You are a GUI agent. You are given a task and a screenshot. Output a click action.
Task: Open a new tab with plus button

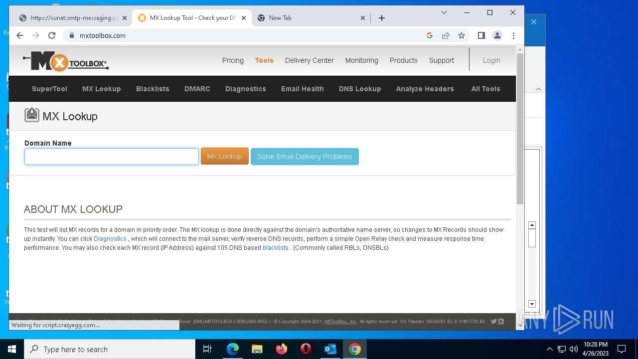pos(382,18)
